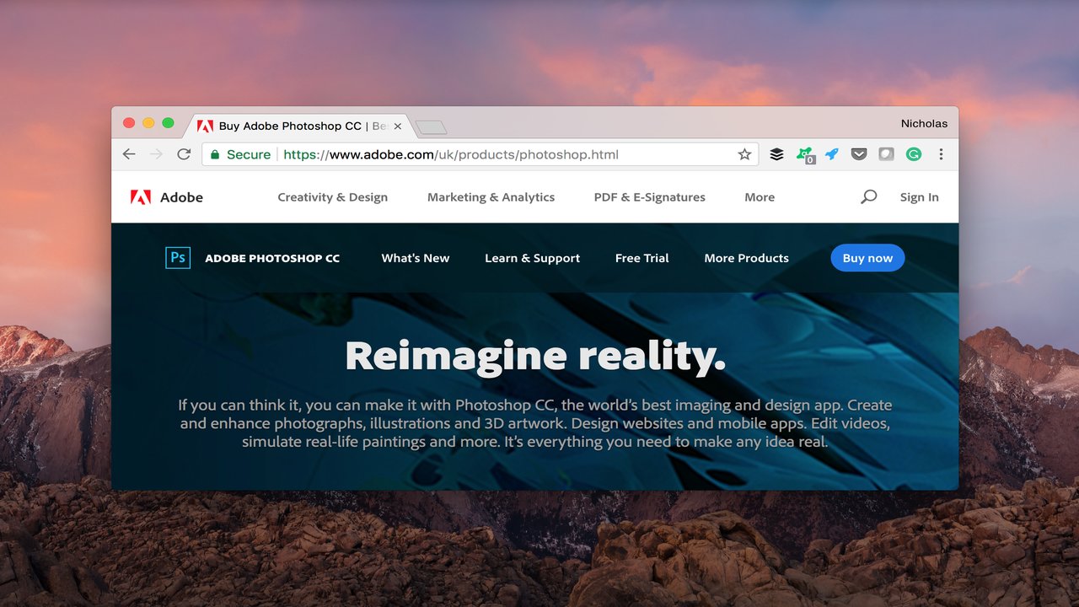Click the address bar URL field

472,154
